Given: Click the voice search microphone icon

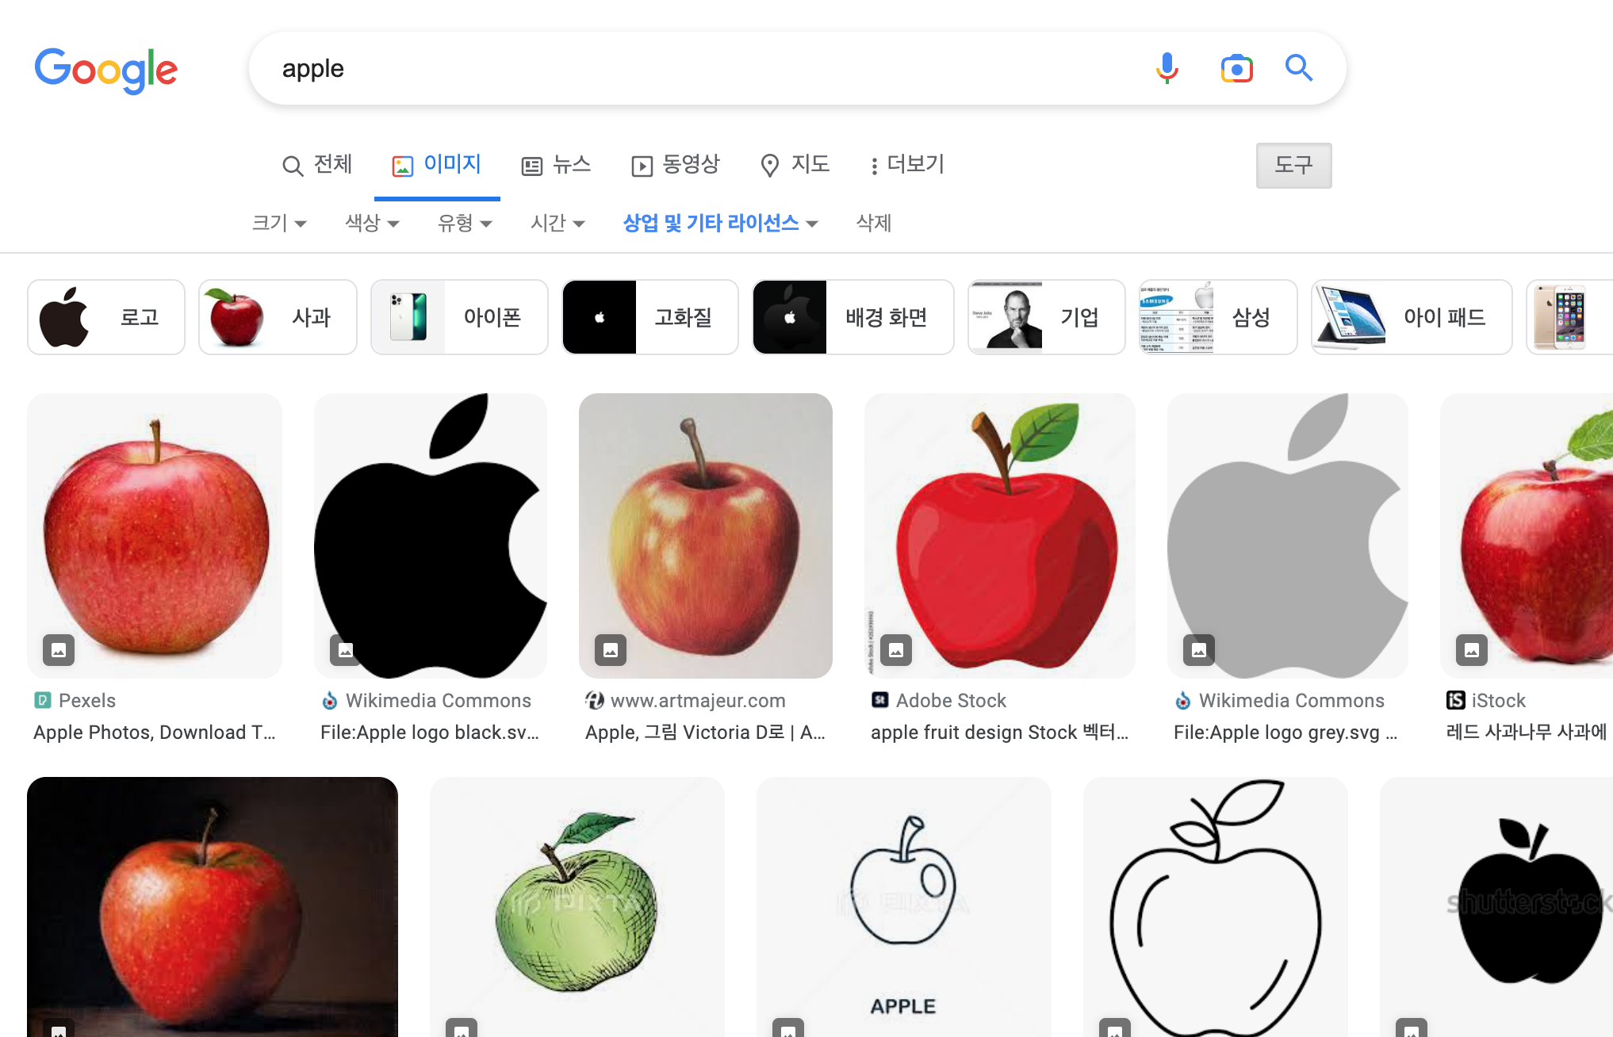Looking at the screenshot, I should [1167, 69].
